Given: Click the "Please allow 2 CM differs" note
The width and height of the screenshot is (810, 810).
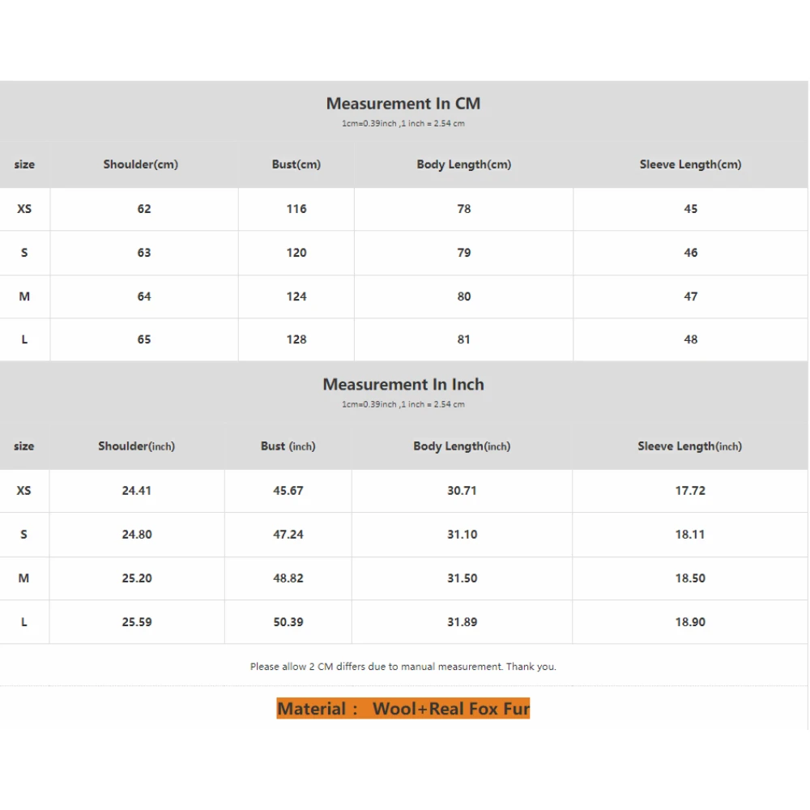Looking at the screenshot, I should [x=403, y=667].
